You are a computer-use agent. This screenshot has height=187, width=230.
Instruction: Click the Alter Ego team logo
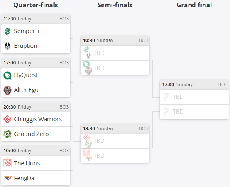(8, 90)
